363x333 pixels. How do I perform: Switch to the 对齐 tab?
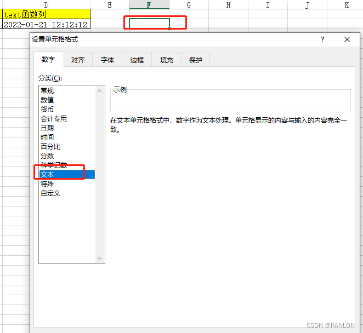pyautogui.click(x=78, y=60)
